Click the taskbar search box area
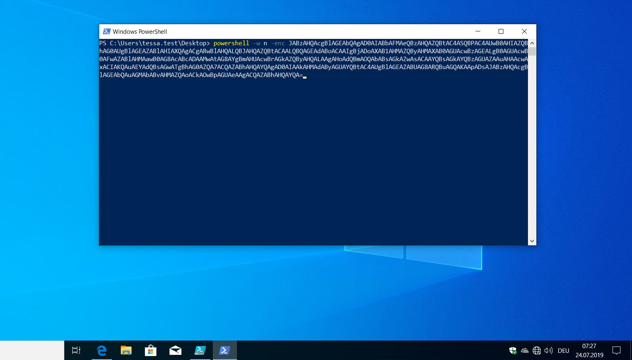The height and width of the screenshot is (360, 632). (32, 350)
